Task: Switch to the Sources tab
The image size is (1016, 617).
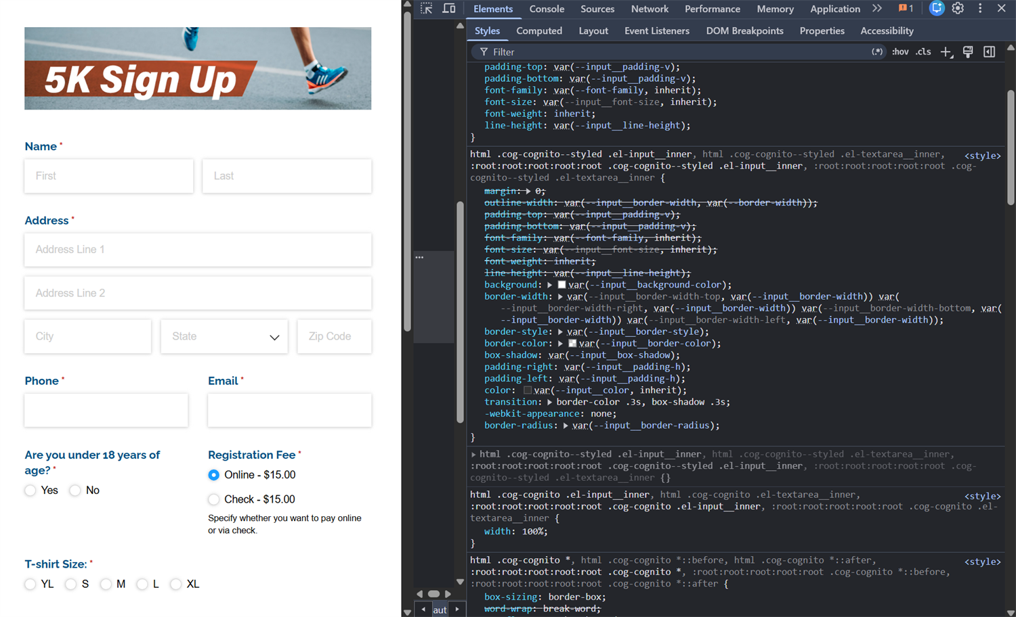Action: [597, 9]
